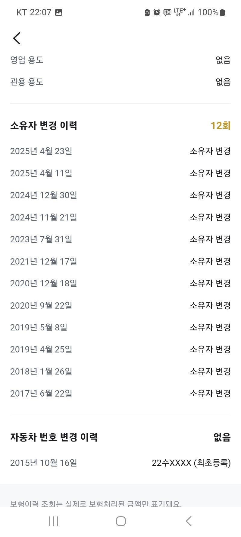
Task: Tap the 소유자 변경 이력 heading
Action: coord(44,126)
